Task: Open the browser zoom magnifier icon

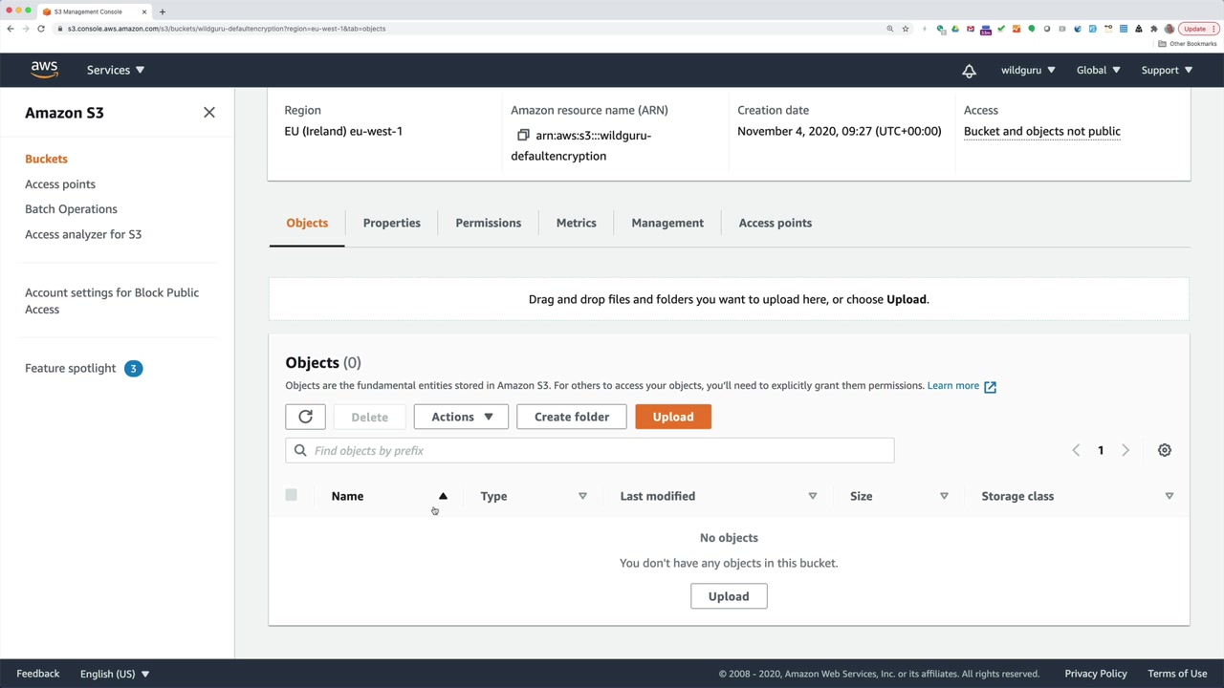Action: pyautogui.click(x=890, y=29)
